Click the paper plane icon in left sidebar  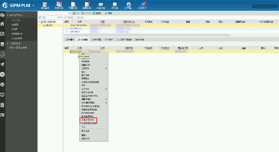coord(2,64)
